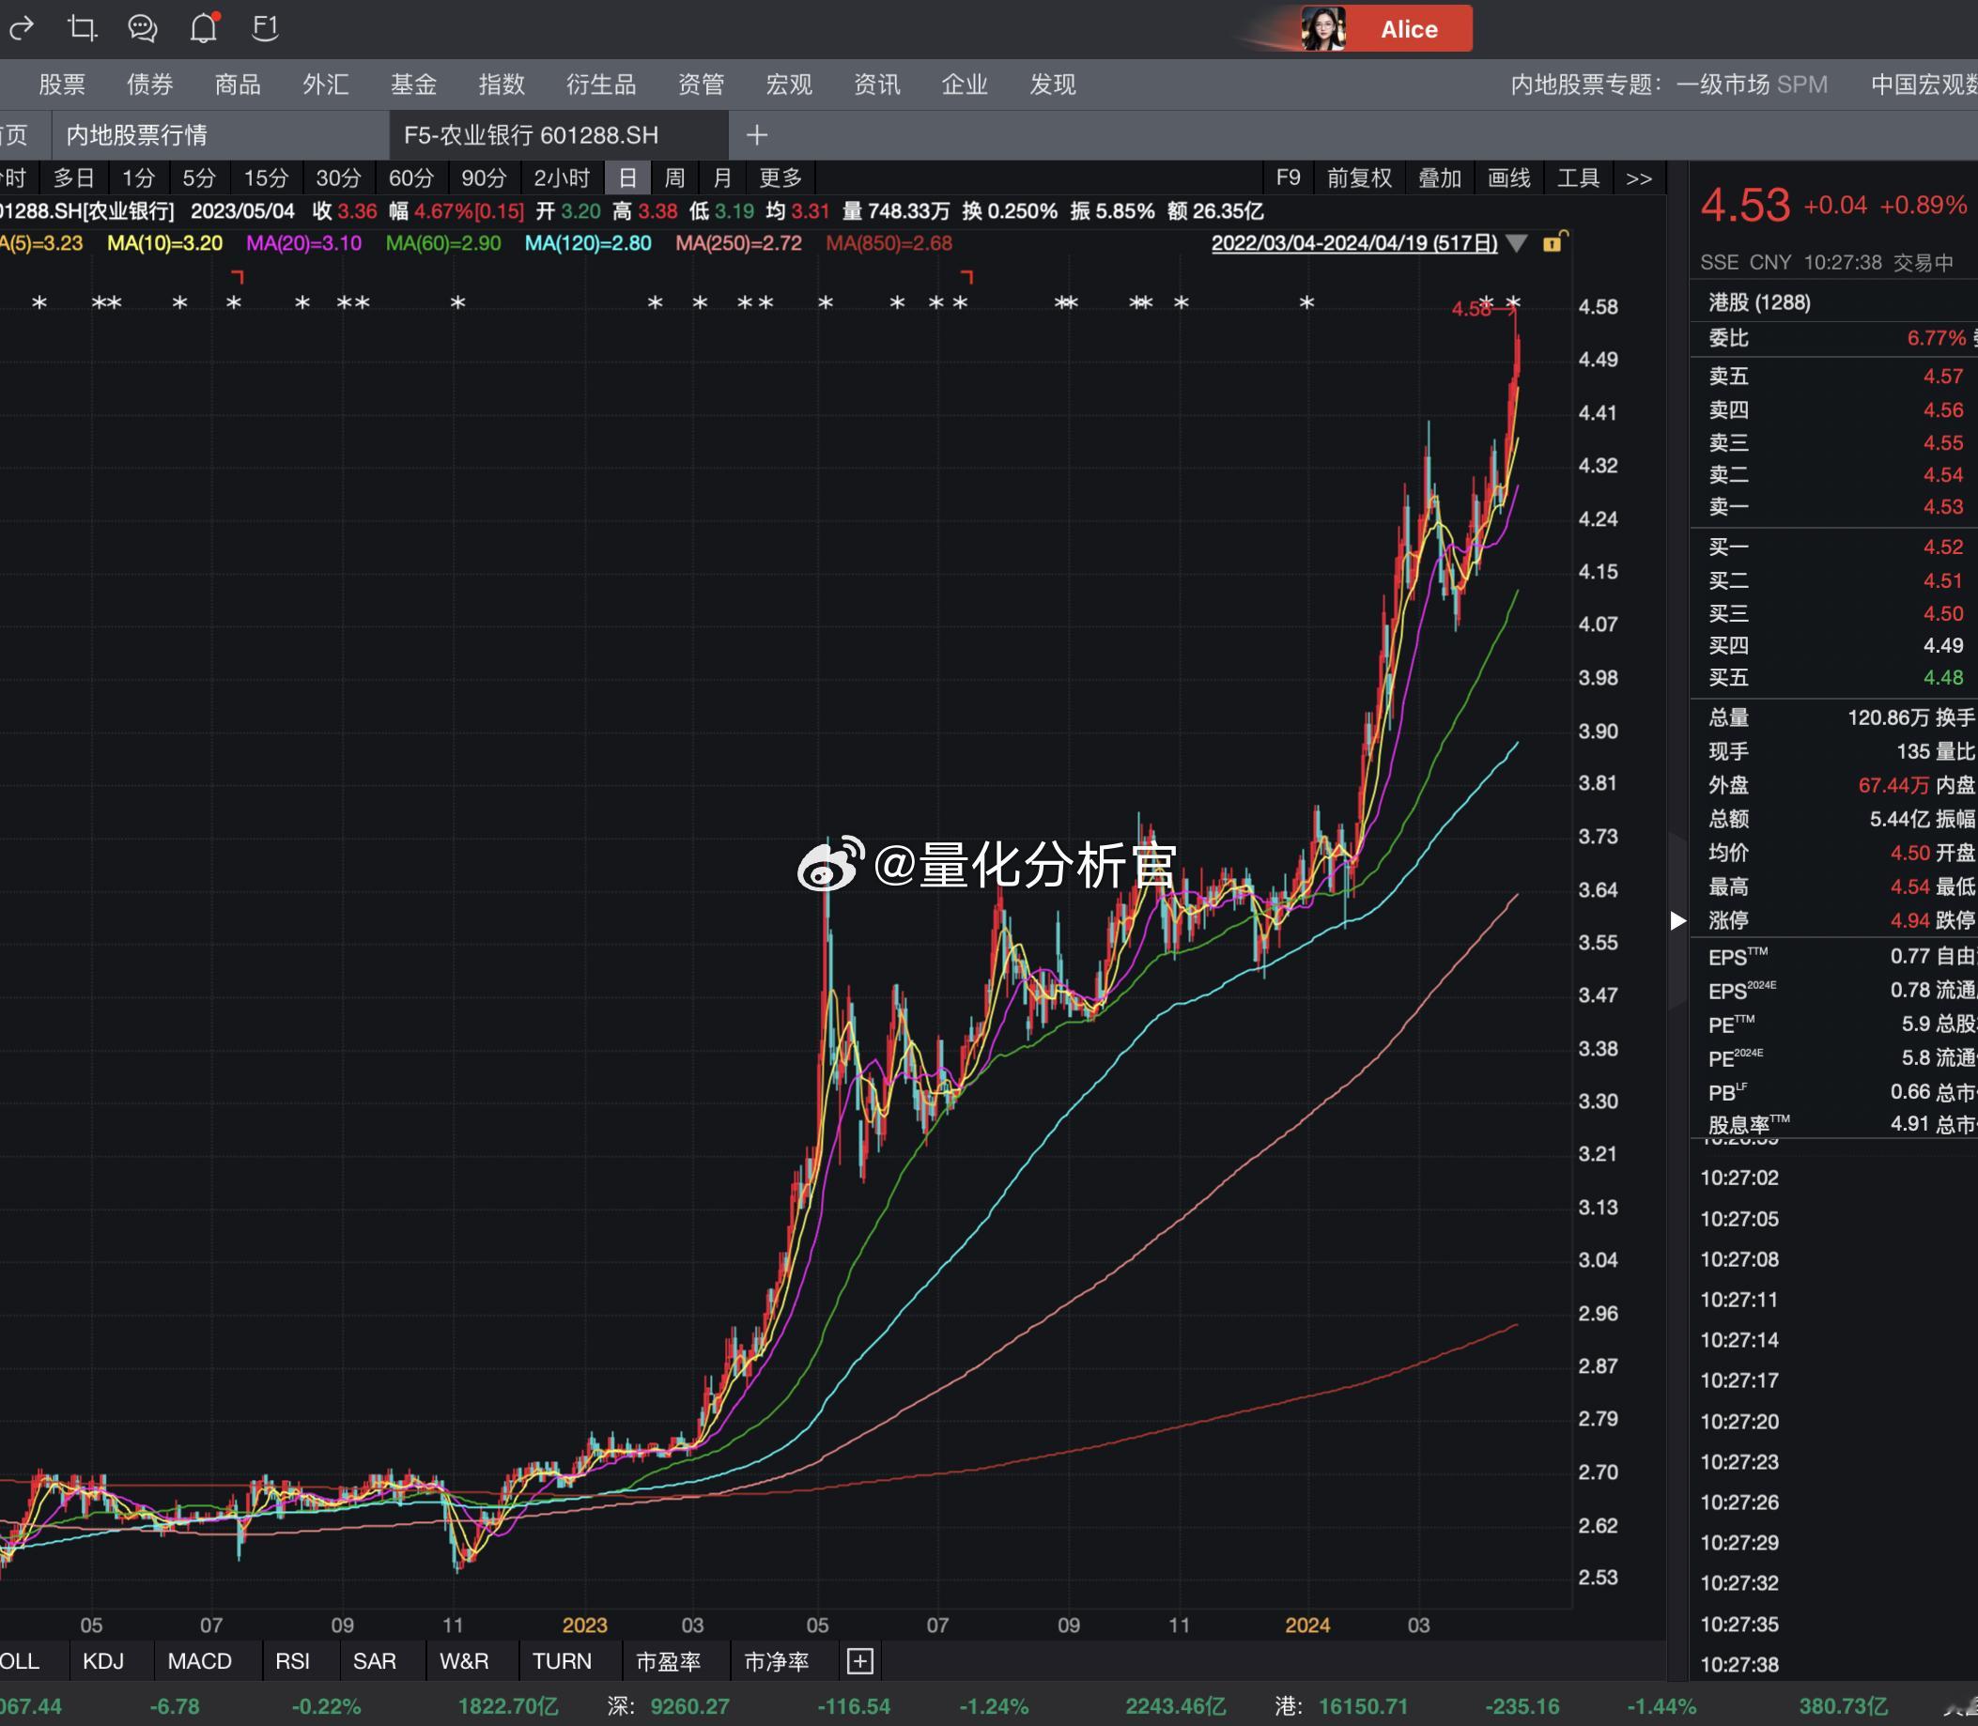Select 日 daily period
Screen dimensions: 1978x1726
coord(627,178)
